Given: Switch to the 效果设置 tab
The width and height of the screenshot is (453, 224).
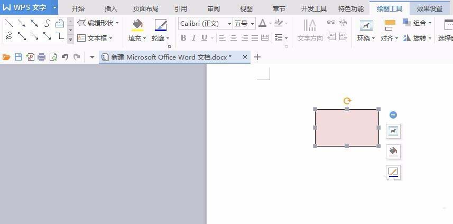Looking at the screenshot, I should tap(430, 8).
